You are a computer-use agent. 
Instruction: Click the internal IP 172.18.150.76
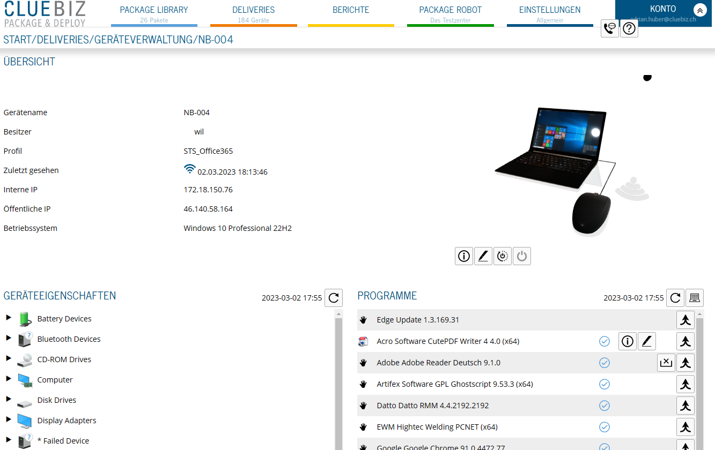(208, 190)
